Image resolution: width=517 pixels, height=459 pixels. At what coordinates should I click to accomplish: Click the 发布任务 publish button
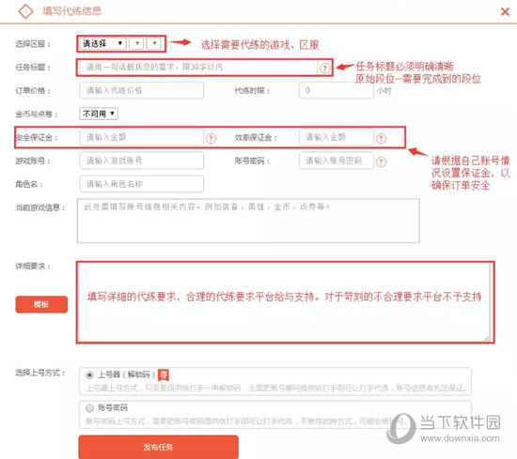click(158, 447)
